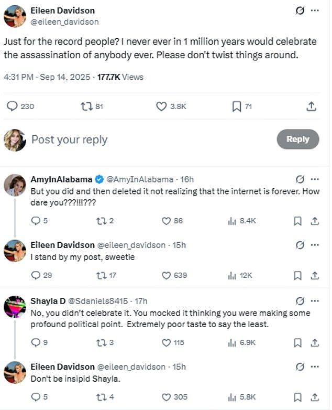Image resolution: width=332 pixels, height=410 pixels.
Task: Open more options on Shayla D's reply
Action: click(x=314, y=301)
